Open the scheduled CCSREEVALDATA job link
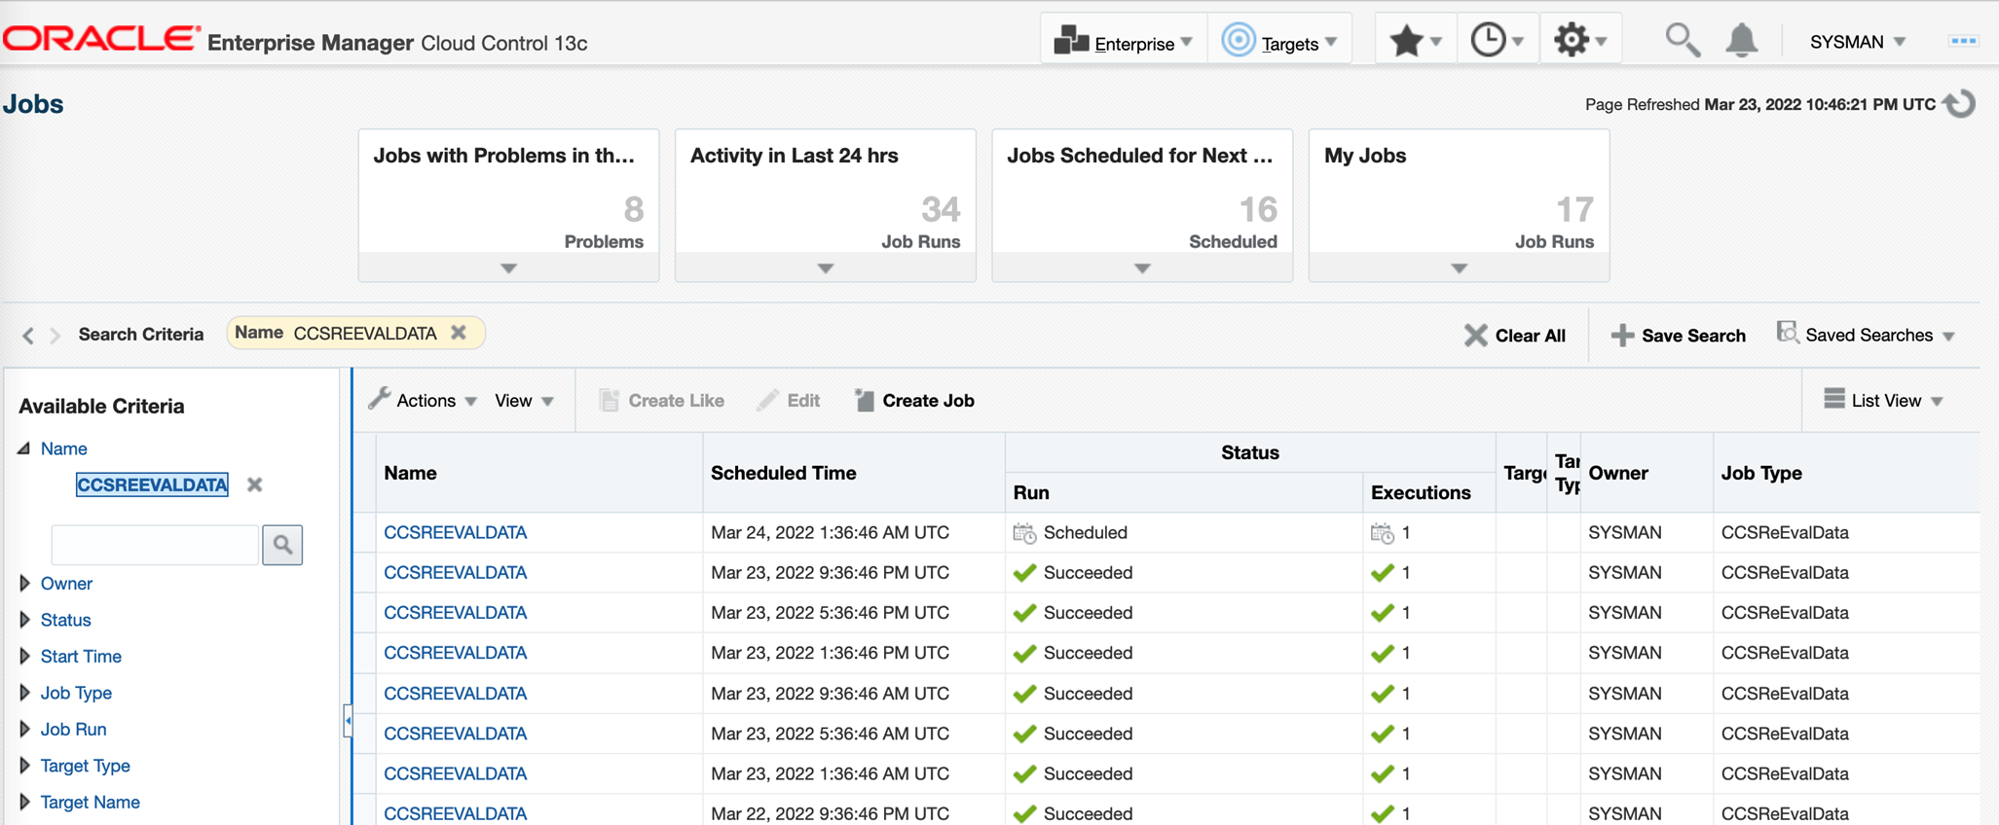This screenshot has height=825, width=1999. (455, 532)
